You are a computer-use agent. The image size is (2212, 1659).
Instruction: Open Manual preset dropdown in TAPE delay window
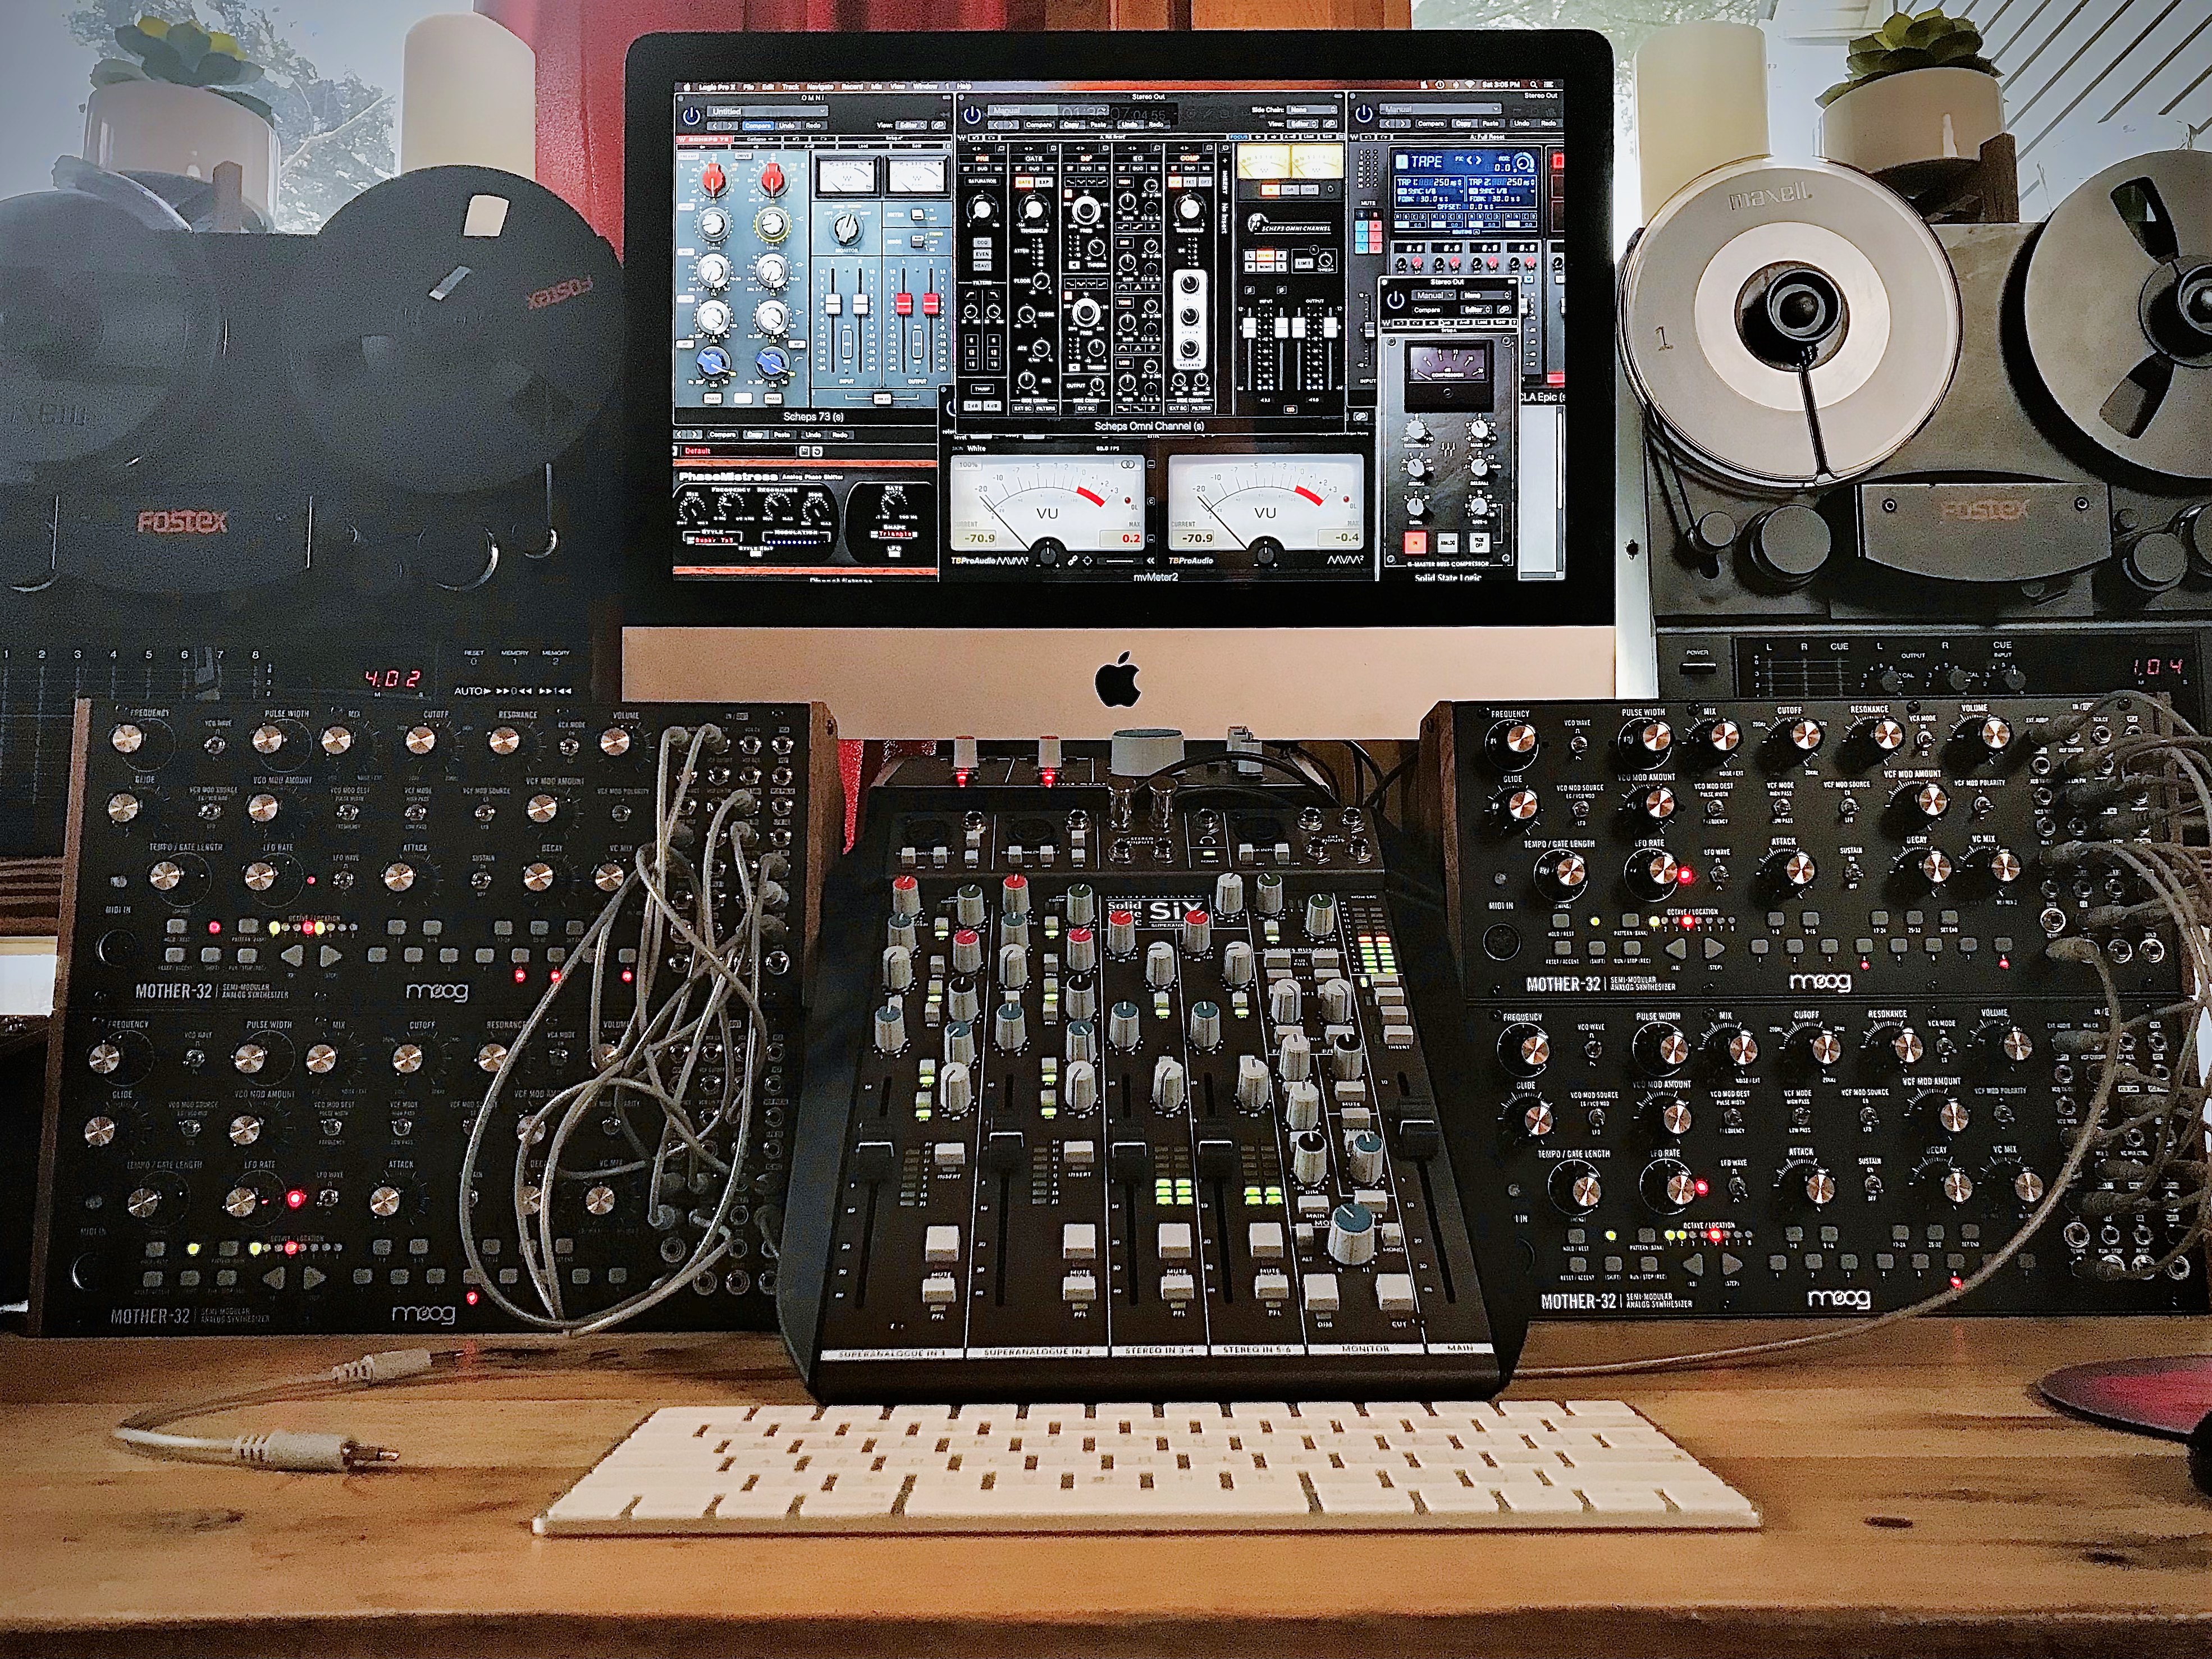pos(1440,109)
